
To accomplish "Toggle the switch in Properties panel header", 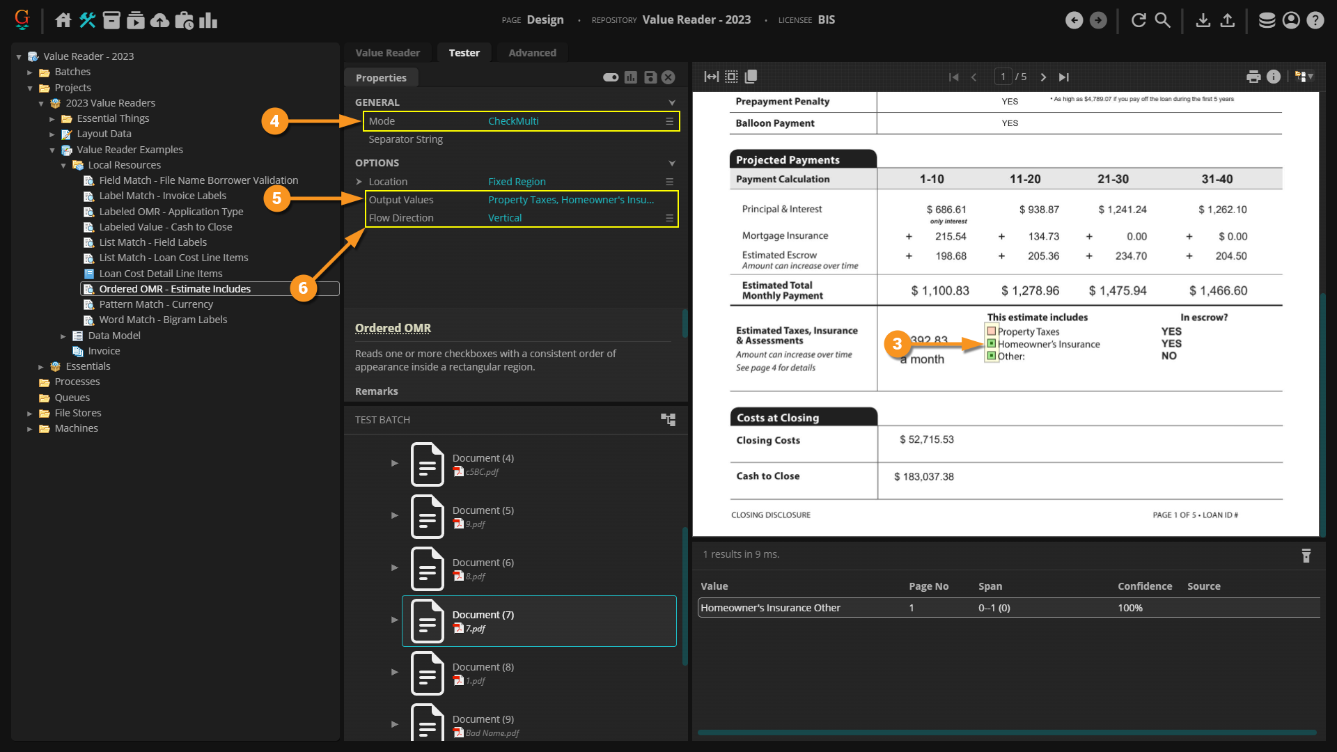I will (x=611, y=77).
